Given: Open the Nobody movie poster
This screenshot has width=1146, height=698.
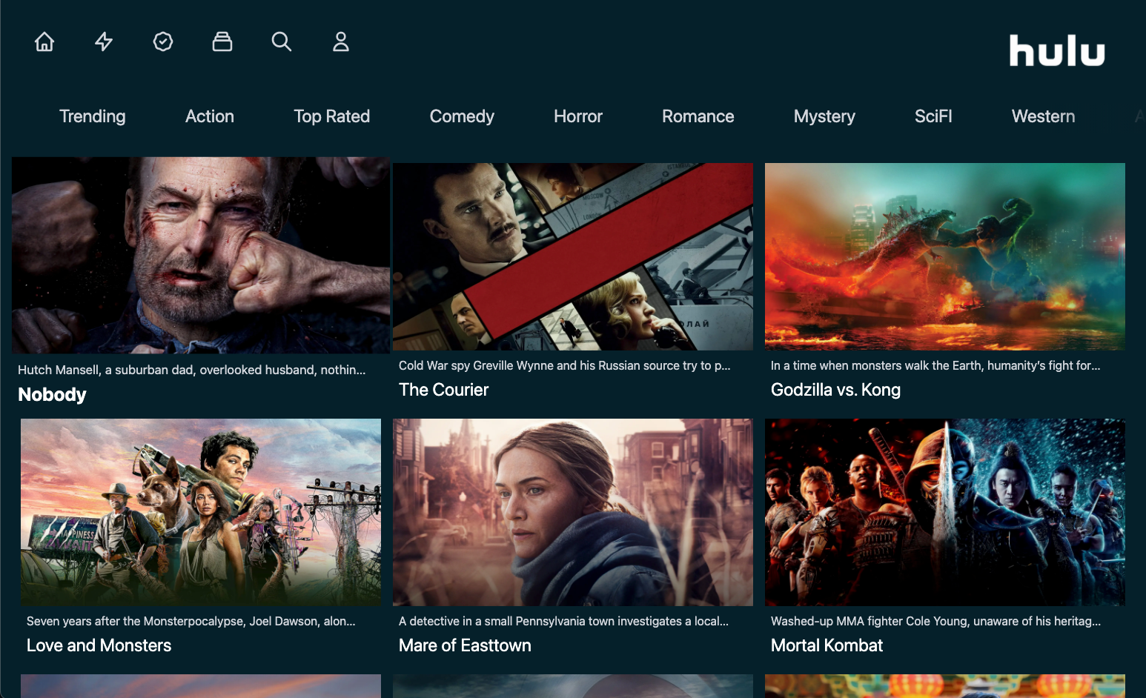Looking at the screenshot, I should click(x=201, y=255).
